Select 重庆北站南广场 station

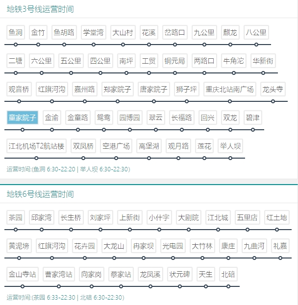[x=230, y=90]
